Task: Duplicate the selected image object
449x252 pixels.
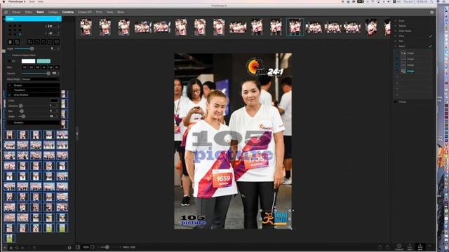Action: 17,42
